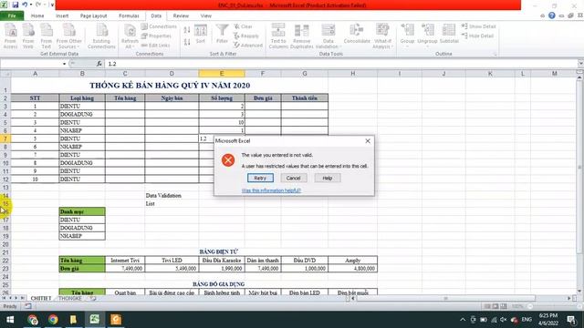Click the Excel Help question mark icon

[x=551, y=15]
